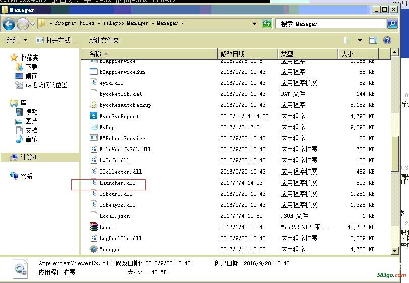Toggle the preview pane icon
Screen dimensions: 409x283
373,40
